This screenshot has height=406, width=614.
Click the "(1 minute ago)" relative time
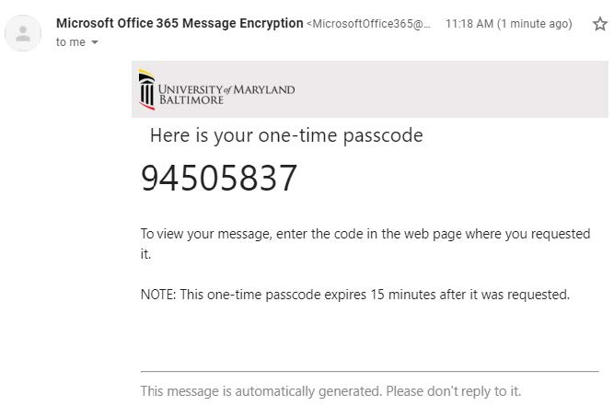point(535,24)
